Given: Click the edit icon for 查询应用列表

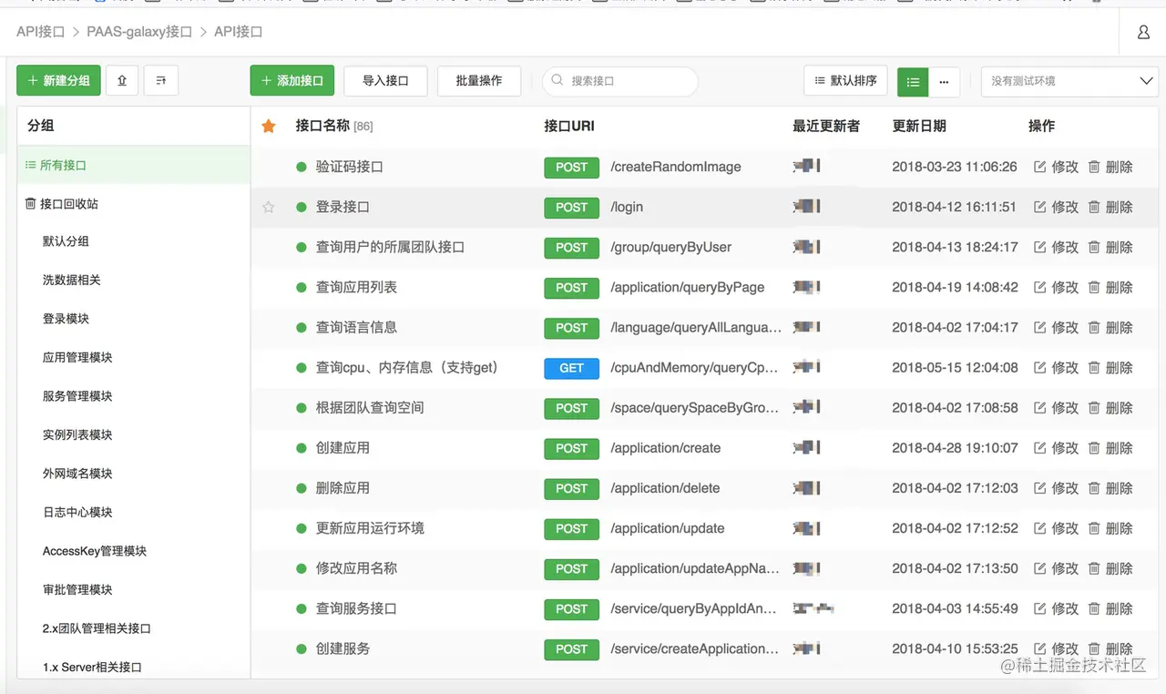Looking at the screenshot, I should click(x=1039, y=287).
